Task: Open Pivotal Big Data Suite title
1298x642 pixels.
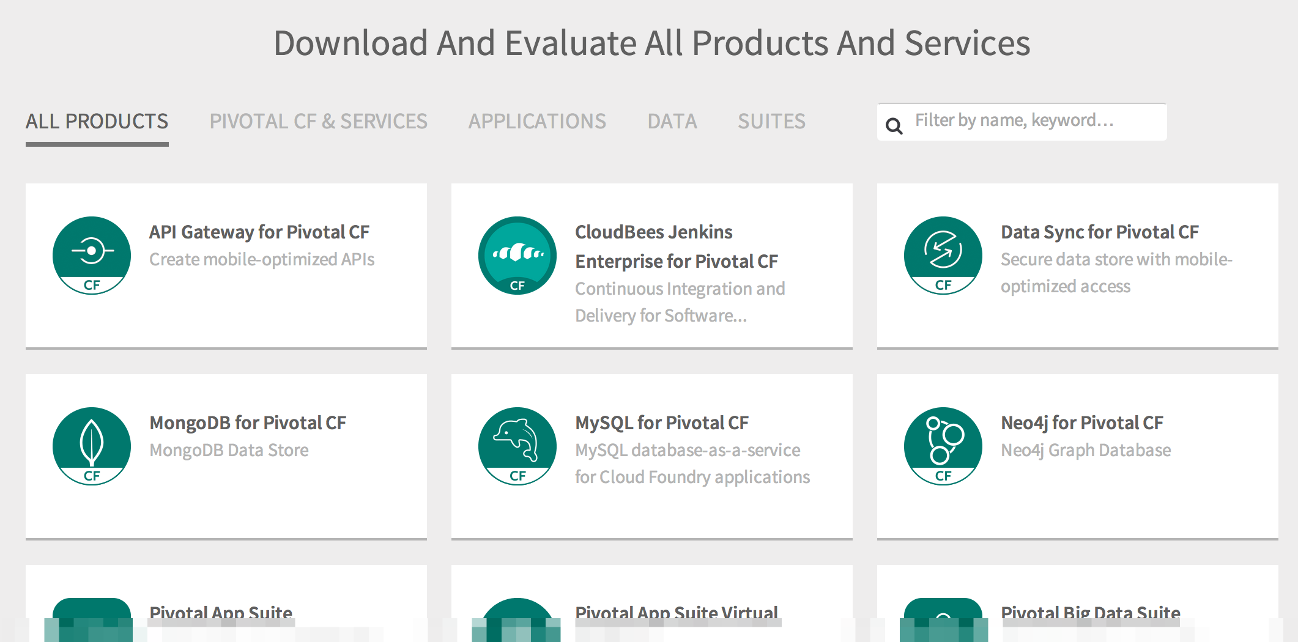Action: coord(1091,613)
